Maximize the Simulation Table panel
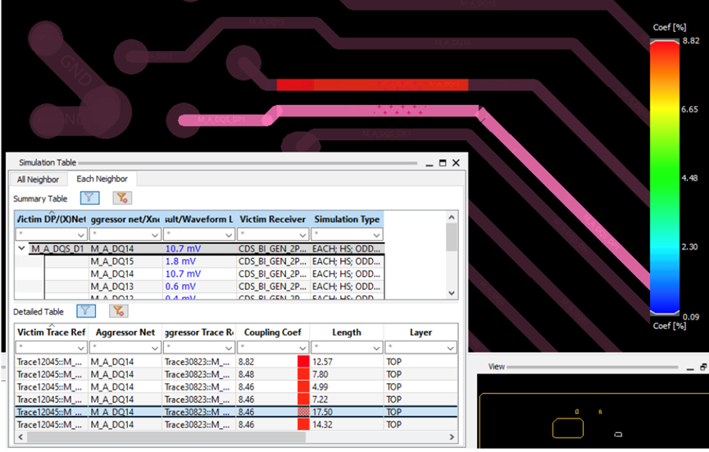This screenshot has width=709, height=452. [x=443, y=163]
